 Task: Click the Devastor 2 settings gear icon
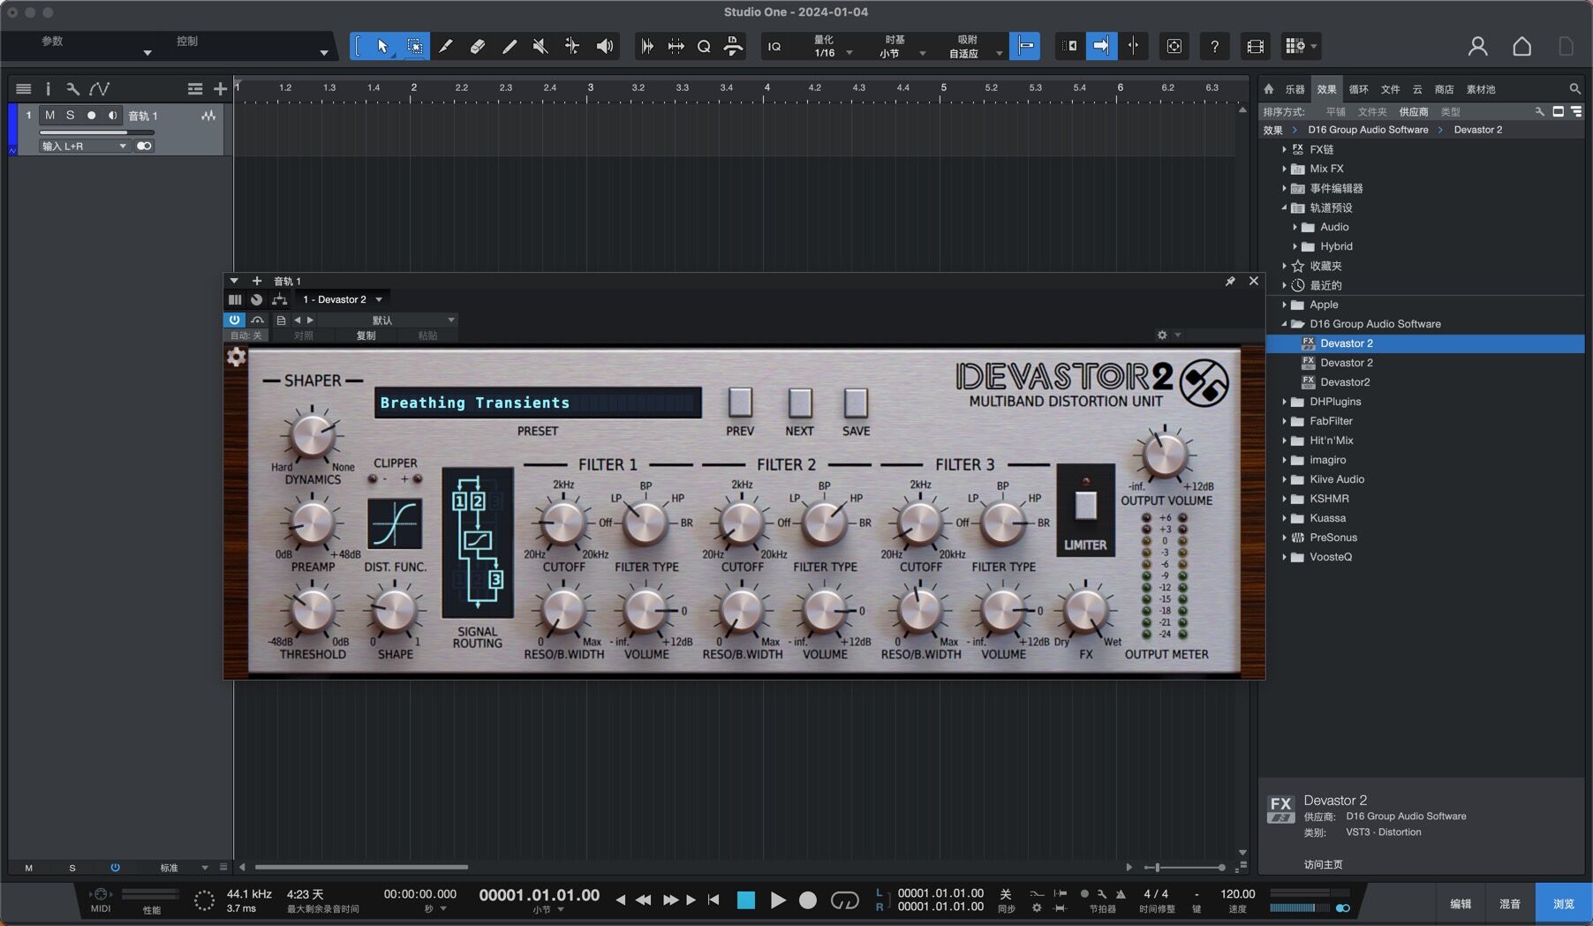click(236, 357)
